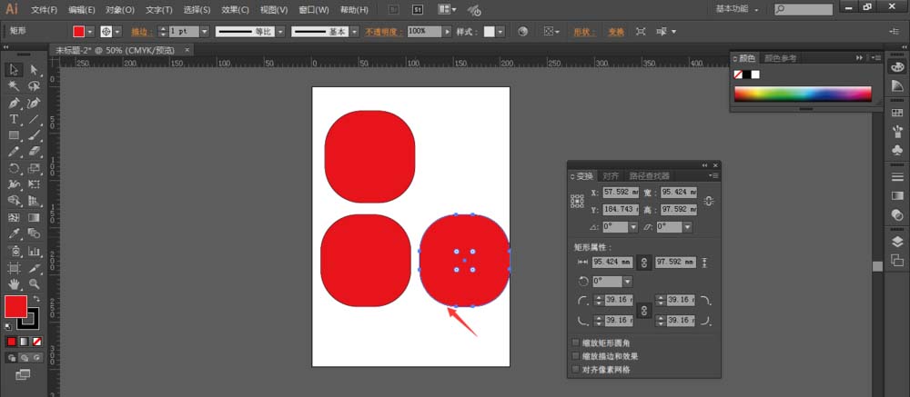Image resolution: width=910 pixels, height=397 pixels.
Task: Select the Pencil tool
Action: point(14,152)
